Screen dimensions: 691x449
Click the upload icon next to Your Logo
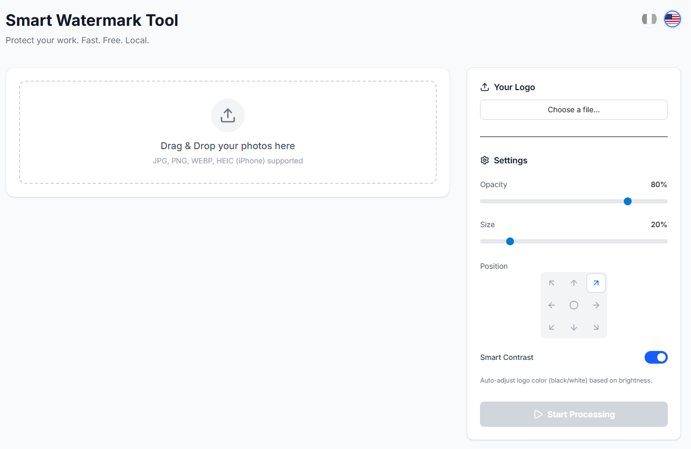click(485, 87)
